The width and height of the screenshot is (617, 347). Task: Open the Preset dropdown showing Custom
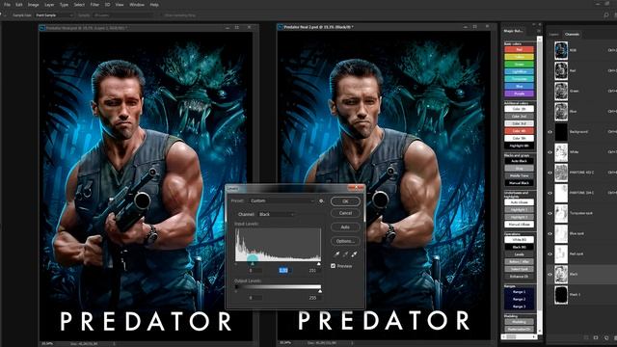click(282, 200)
